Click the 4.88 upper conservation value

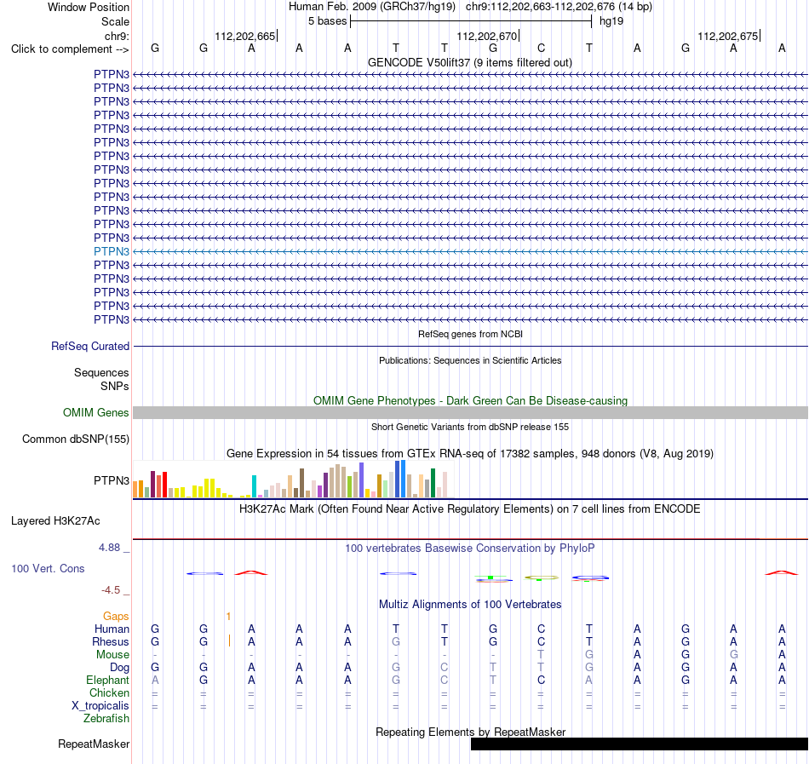coord(109,548)
